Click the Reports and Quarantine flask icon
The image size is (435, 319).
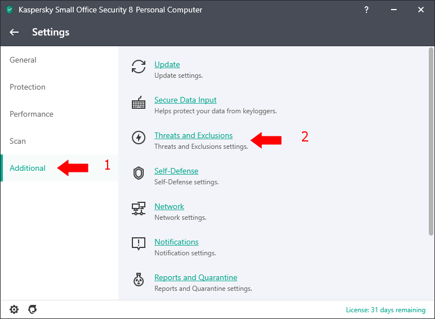(139, 280)
